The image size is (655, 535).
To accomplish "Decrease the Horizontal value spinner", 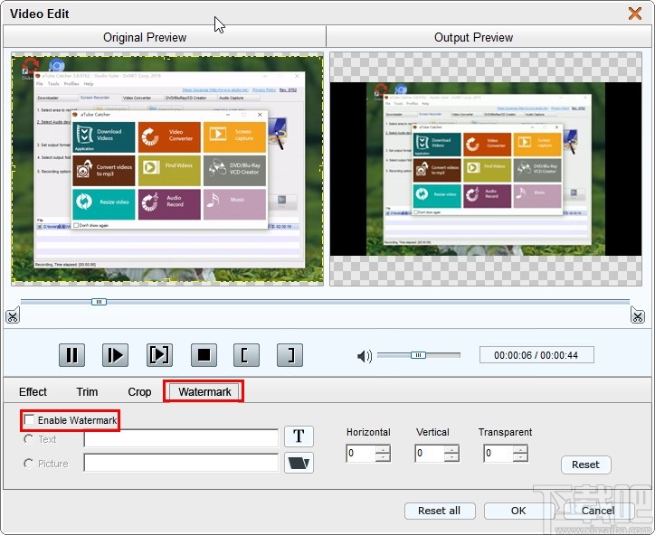I will (x=383, y=457).
